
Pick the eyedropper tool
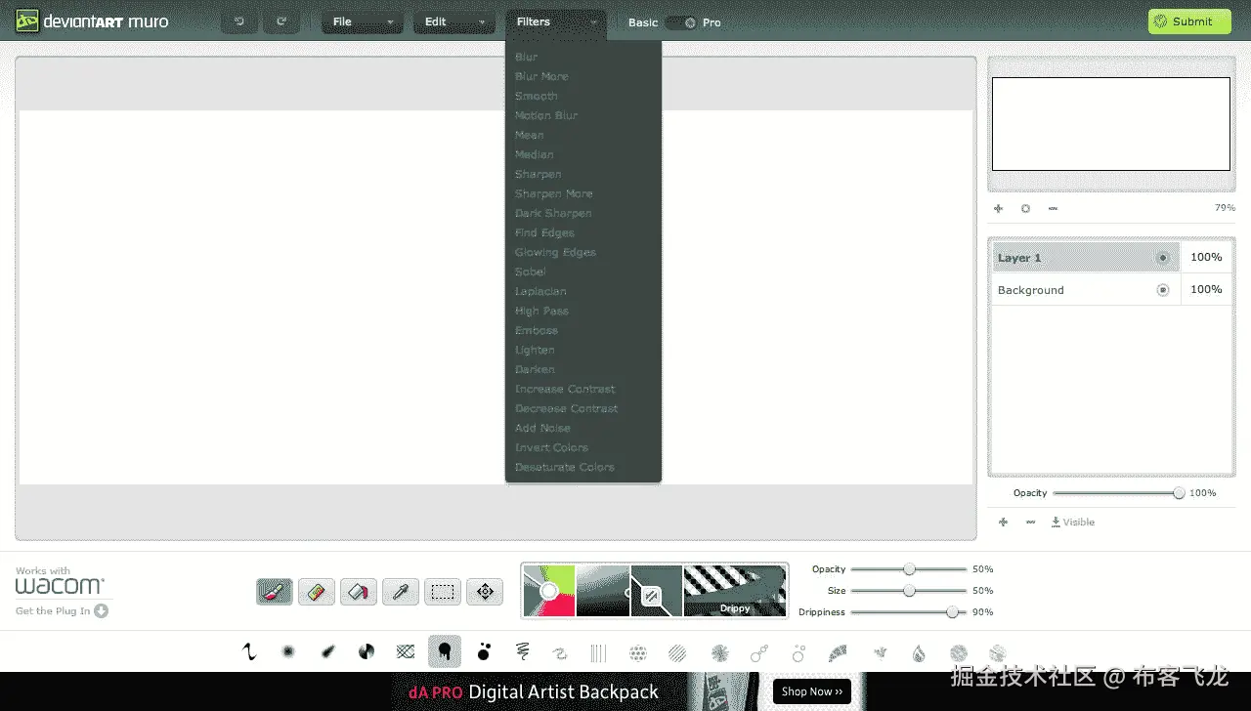pos(401,591)
